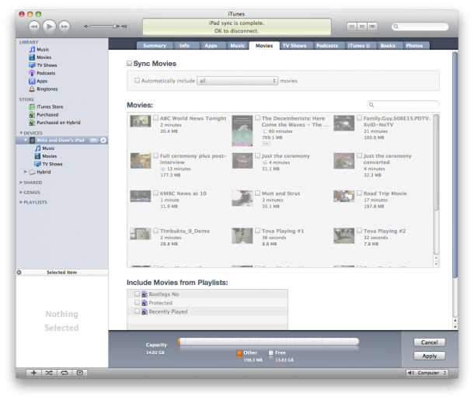Check The Decemberists movie
Image resolution: width=474 pixels, height=400 pixels.
pos(257,118)
